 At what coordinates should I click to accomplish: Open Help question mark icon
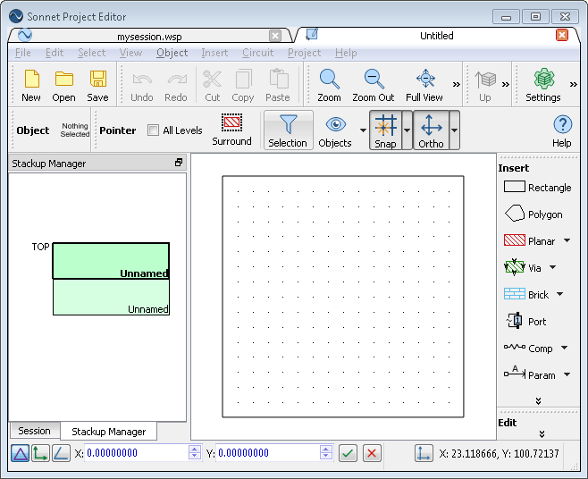[562, 130]
